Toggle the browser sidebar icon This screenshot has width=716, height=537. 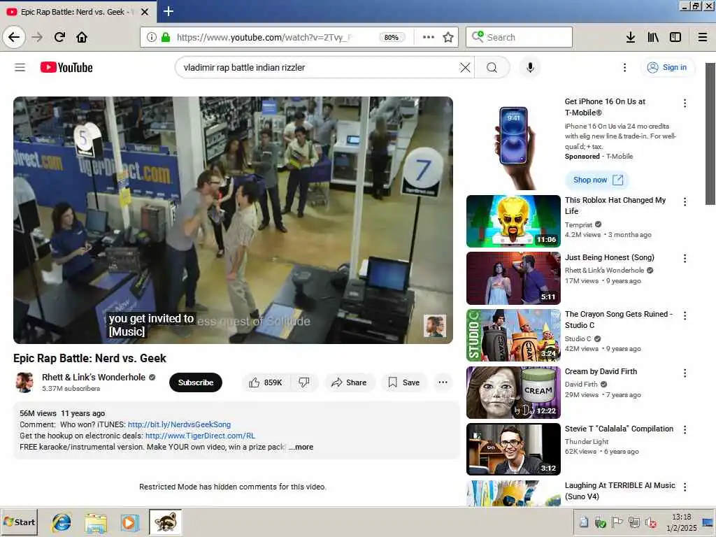[675, 37]
